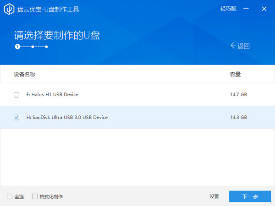Click the second step dot in progress
275x206 pixels.
tap(32, 47)
